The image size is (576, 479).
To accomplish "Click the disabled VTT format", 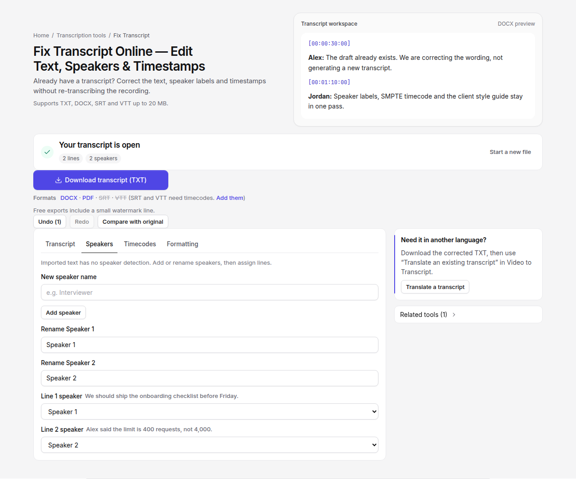I will click(121, 198).
